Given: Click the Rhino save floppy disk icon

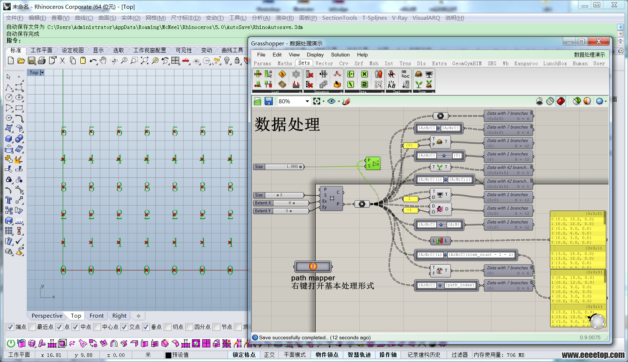Looking at the screenshot, I should click(32, 60).
